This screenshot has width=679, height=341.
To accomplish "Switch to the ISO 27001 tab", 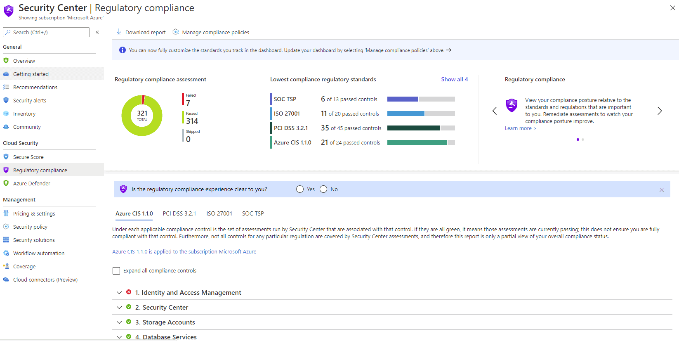I will click(x=219, y=213).
